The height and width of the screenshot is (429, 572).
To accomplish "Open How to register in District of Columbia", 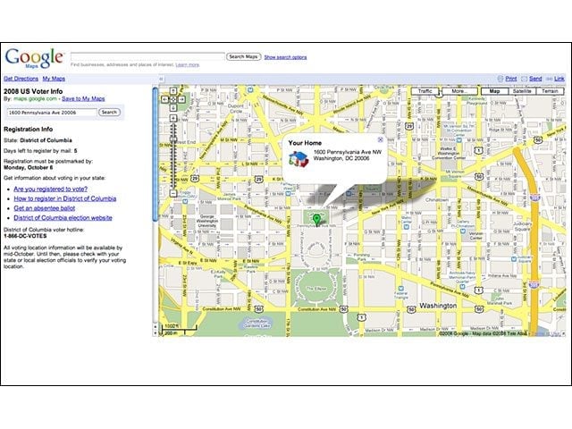I will click(65, 198).
